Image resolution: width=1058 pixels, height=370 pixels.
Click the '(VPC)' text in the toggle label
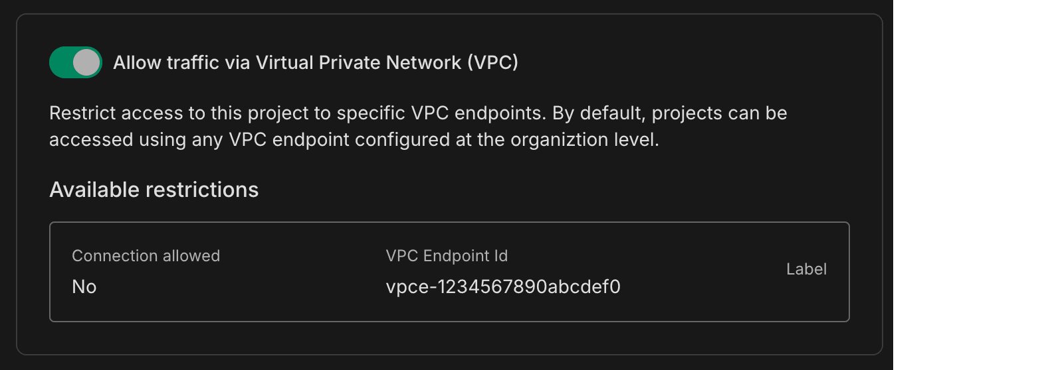(492, 62)
